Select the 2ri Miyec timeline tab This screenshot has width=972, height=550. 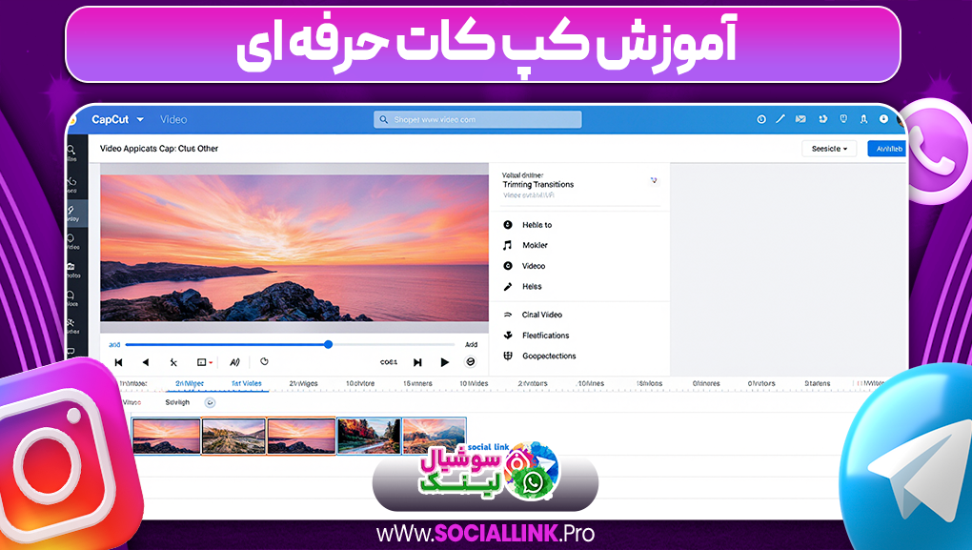[190, 383]
